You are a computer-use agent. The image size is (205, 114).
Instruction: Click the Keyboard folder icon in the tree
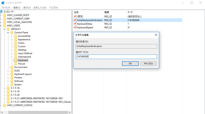pyautogui.click(x=16, y=60)
